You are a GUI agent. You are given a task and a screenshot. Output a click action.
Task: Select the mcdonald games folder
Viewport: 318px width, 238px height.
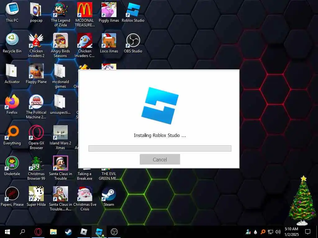point(61,76)
